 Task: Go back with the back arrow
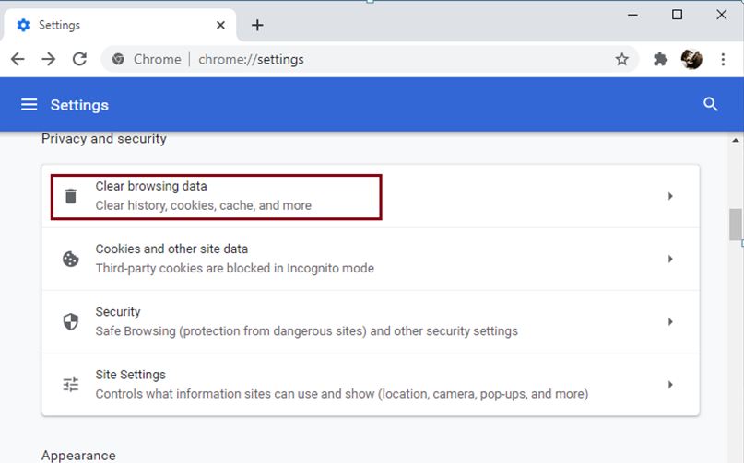point(18,59)
